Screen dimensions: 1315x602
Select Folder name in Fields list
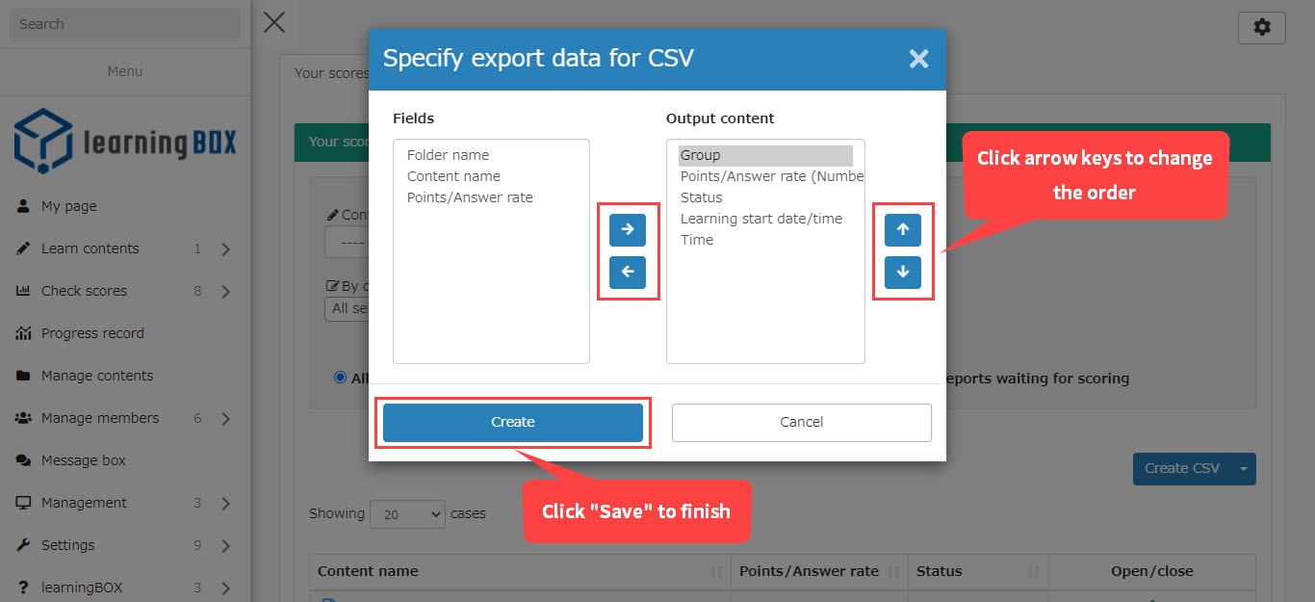tap(448, 155)
